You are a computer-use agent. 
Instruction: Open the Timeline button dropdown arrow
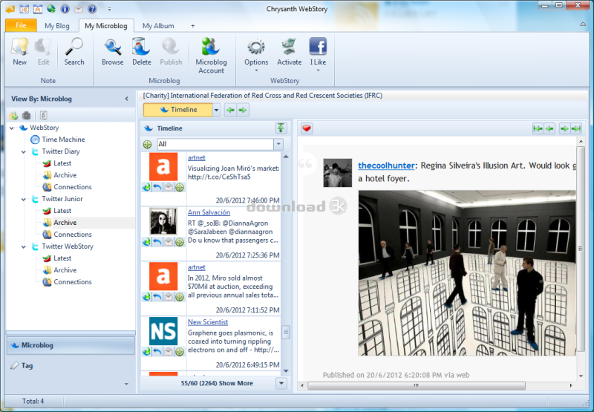click(x=216, y=110)
